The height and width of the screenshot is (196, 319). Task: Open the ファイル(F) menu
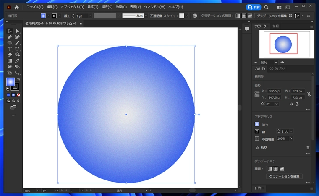pos(35,7)
